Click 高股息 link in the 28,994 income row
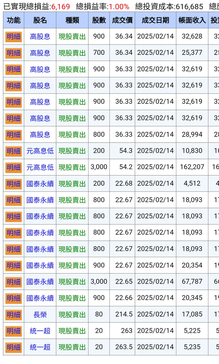The height and width of the screenshot is (364, 219). pos(40,135)
